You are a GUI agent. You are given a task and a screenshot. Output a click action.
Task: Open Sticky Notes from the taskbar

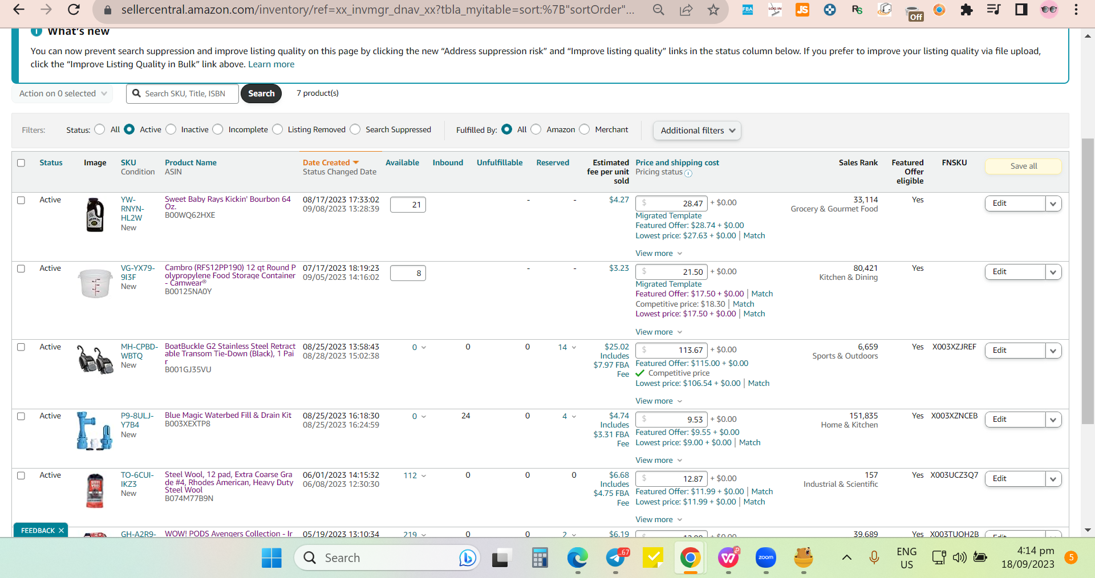(x=653, y=557)
